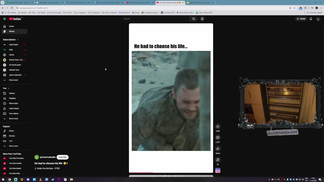The image size is (324, 182).
Task: Open the Abelard Giza channel
Action: click(14, 70)
